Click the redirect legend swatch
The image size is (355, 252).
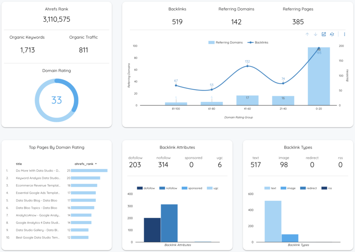303,188
